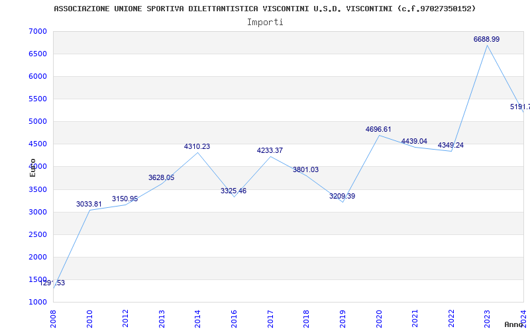Click the 3033.81 data label
This screenshot has width=530, height=331.
point(89,204)
